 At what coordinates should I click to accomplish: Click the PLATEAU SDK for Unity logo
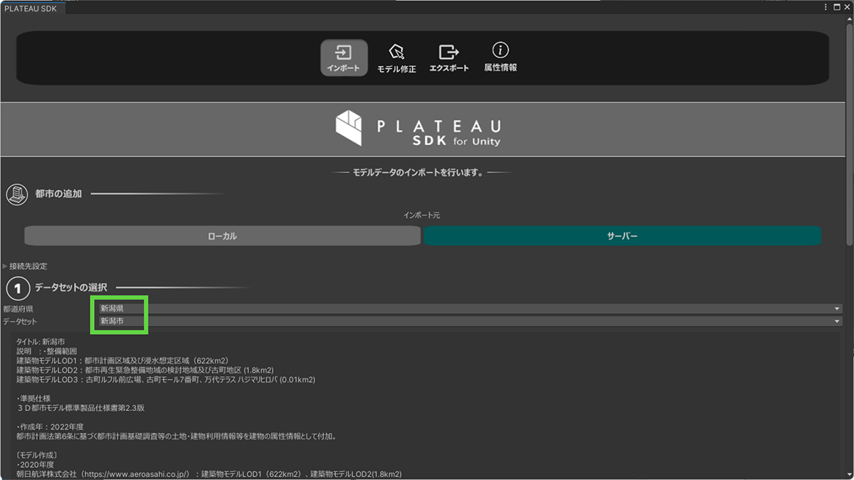[418, 129]
